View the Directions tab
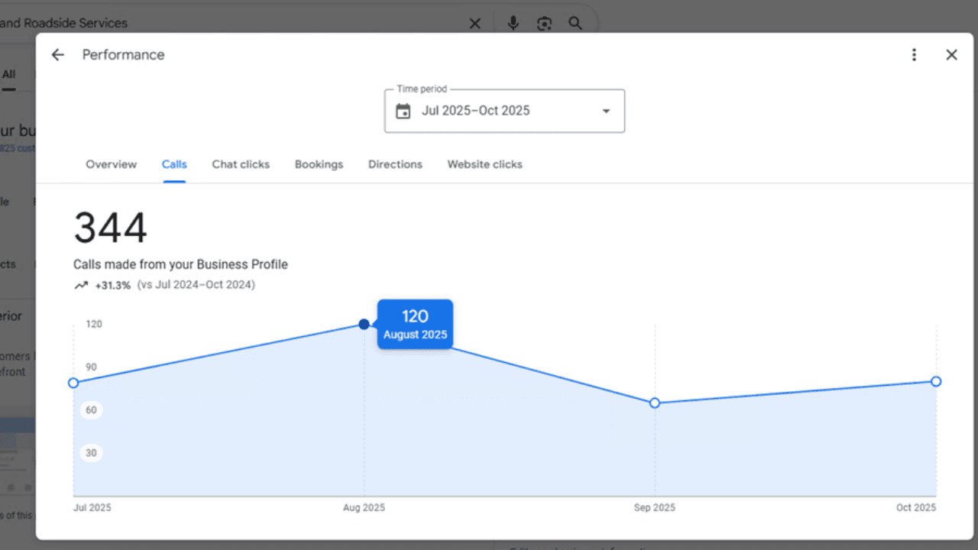Viewport: 978px width, 550px height. (x=395, y=164)
